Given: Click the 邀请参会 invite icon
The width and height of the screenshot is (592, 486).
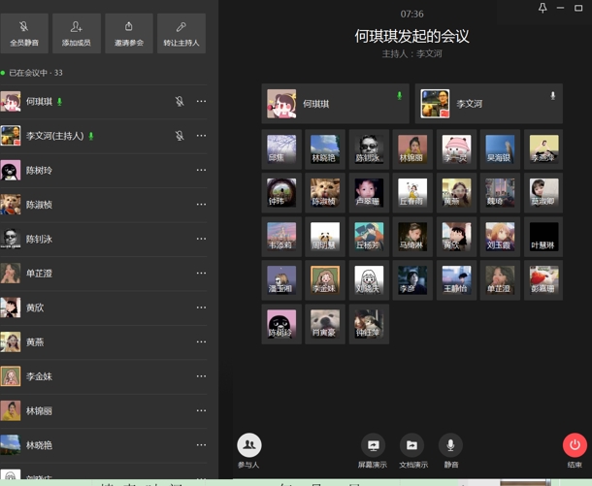Looking at the screenshot, I should coord(129,33).
